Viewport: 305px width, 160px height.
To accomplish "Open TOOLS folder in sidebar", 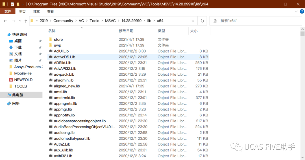I will pyautogui.click(x=20, y=86).
